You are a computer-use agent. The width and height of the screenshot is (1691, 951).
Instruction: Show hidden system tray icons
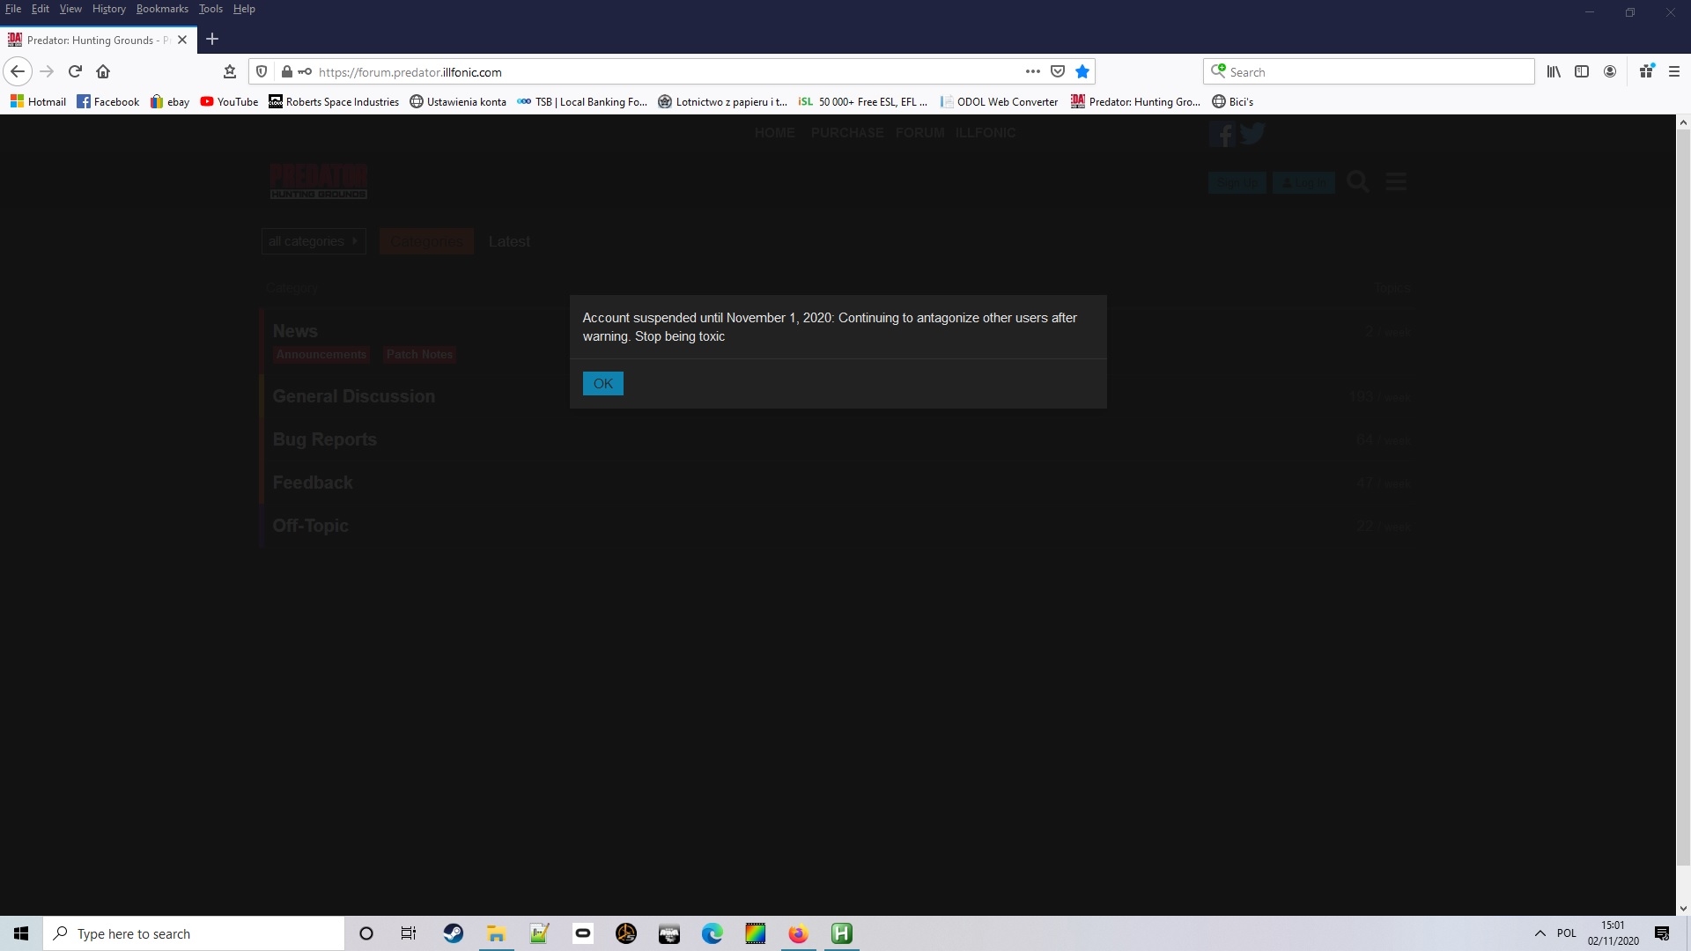click(x=1540, y=933)
